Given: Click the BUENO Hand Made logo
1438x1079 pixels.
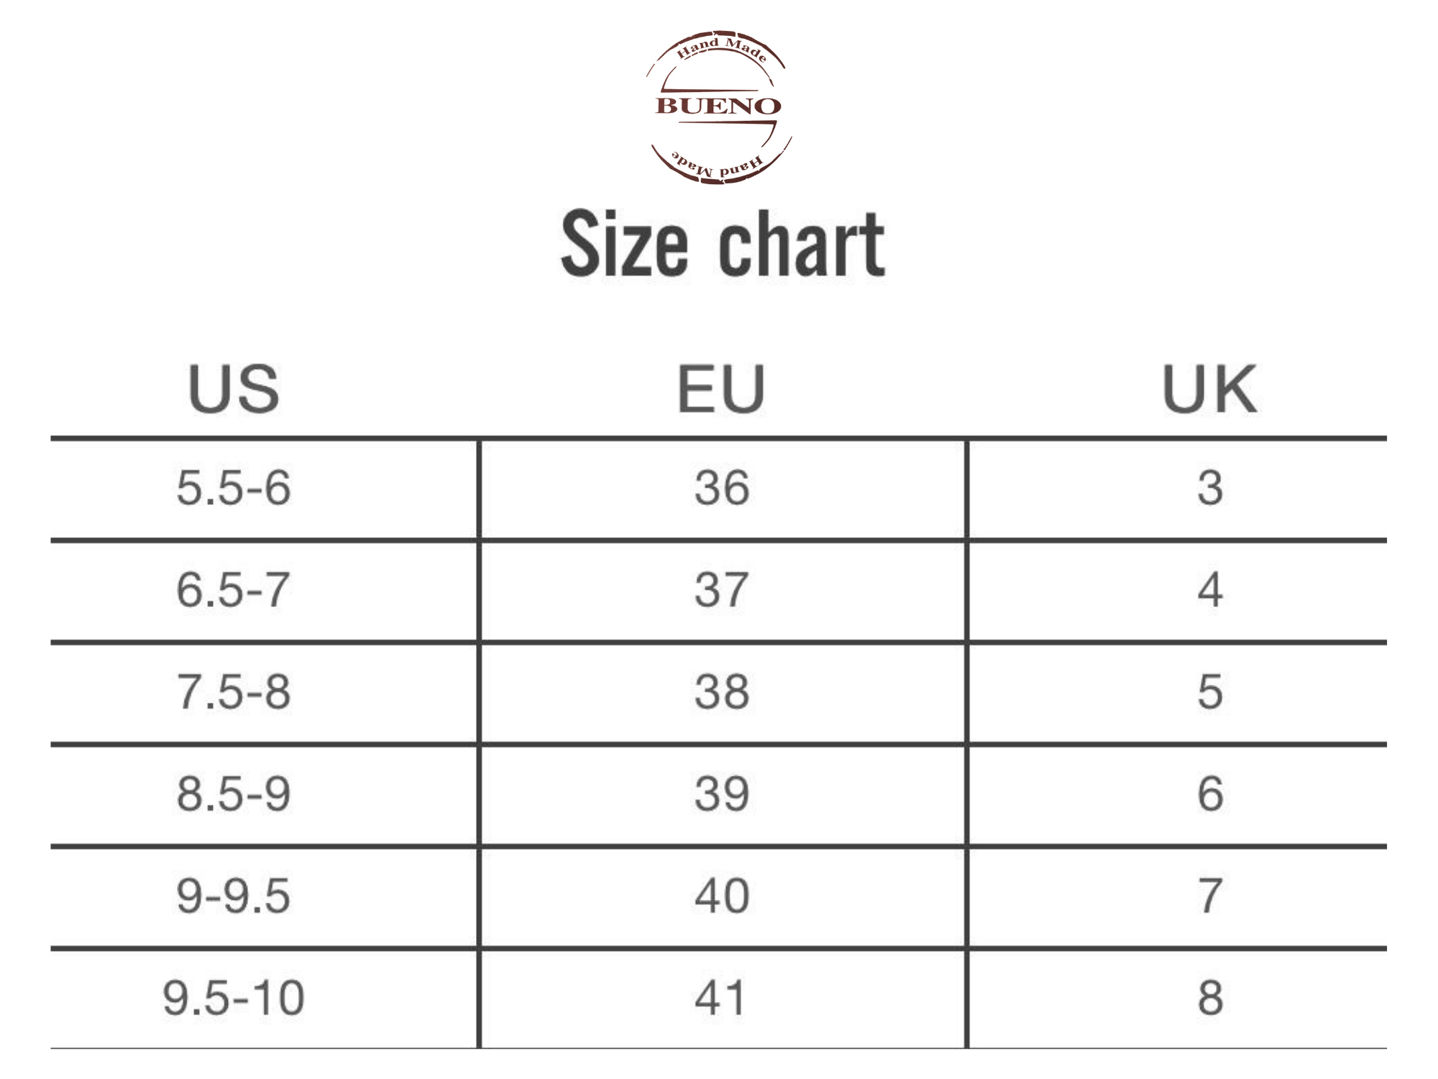Looking at the screenshot, I should [x=719, y=106].
